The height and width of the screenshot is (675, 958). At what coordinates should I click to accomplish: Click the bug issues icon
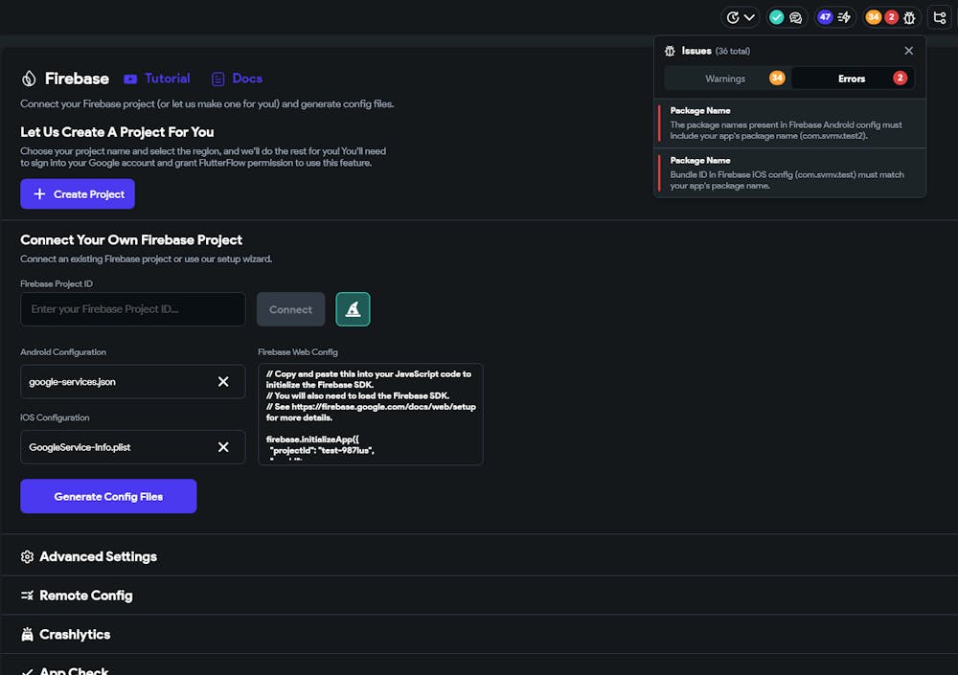tap(909, 17)
